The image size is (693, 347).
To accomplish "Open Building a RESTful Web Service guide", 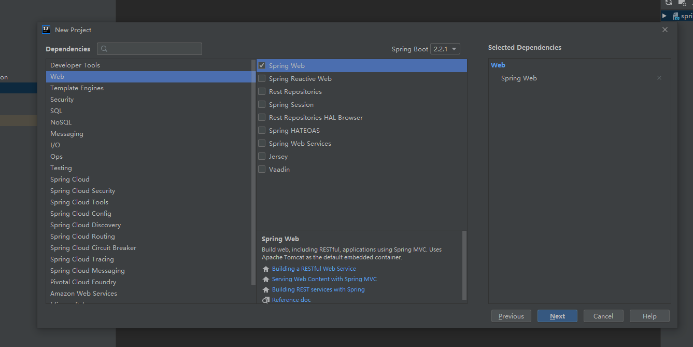I will coord(314,269).
